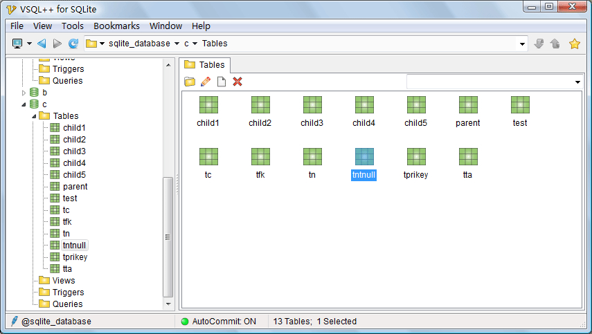Image resolution: width=592 pixels, height=334 pixels.
Task: Click @sqlite_database connection in status bar
Action: [x=56, y=322]
